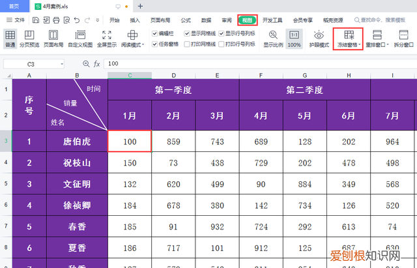Click the 第一季度 header cell
The height and width of the screenshot is (268, 417).
[x=173, y=90]
